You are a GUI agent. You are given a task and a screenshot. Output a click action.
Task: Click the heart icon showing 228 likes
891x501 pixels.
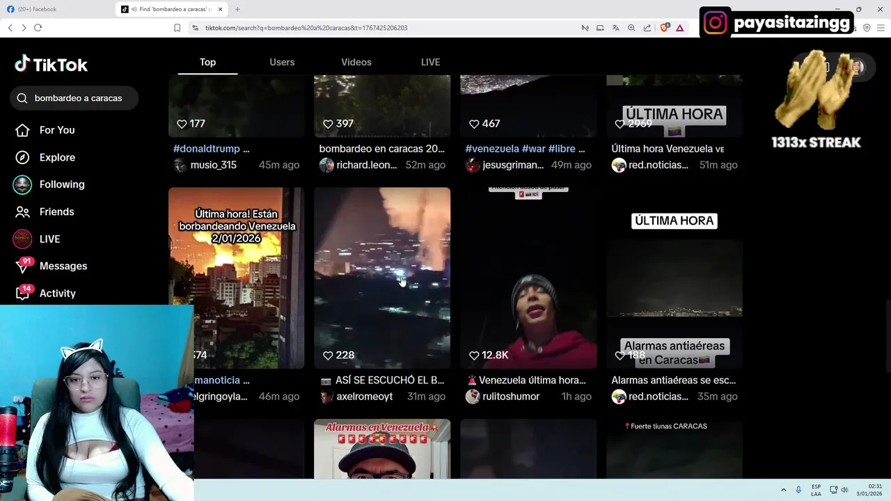(328, 356)
